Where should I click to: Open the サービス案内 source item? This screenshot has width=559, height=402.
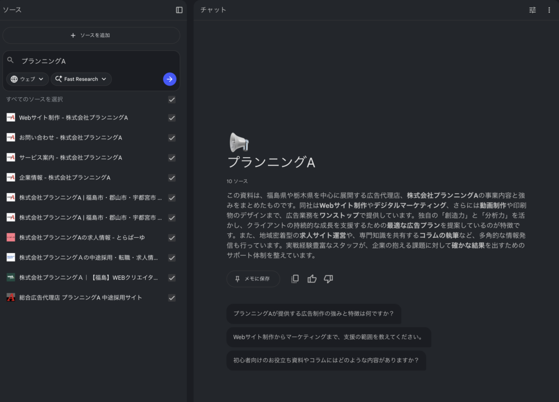70,158
